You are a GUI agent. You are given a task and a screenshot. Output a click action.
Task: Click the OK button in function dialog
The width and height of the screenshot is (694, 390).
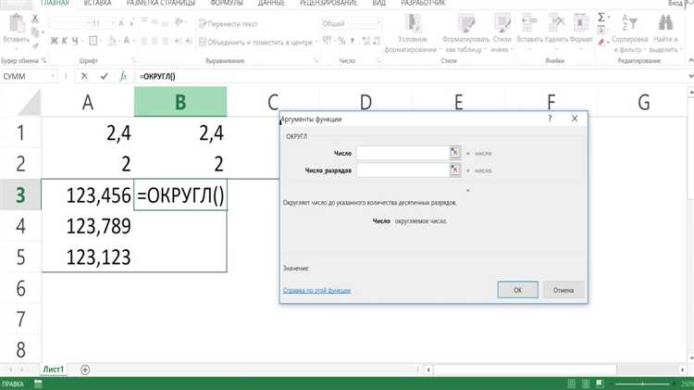[x=517, y=290]
